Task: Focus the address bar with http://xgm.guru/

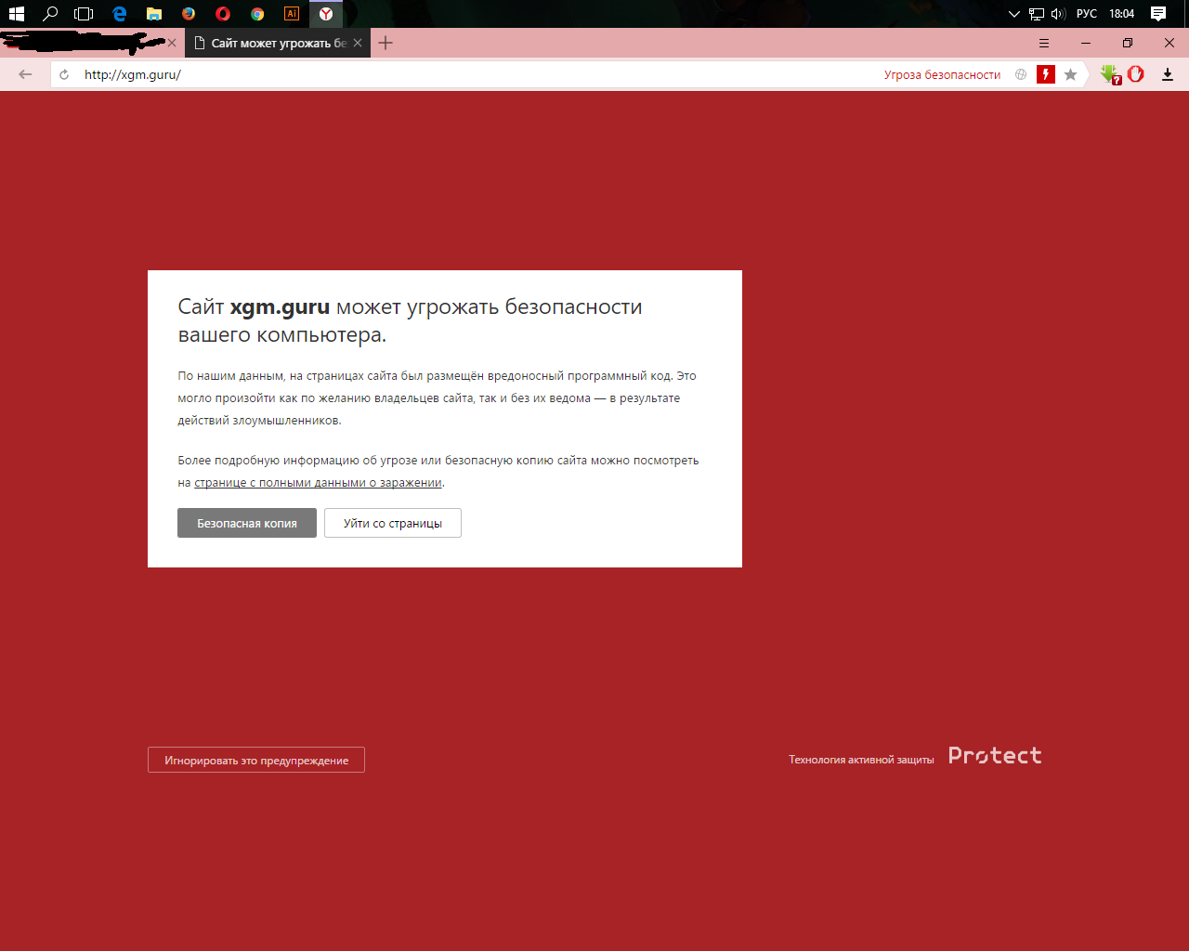Action: (x=464, y=74)
